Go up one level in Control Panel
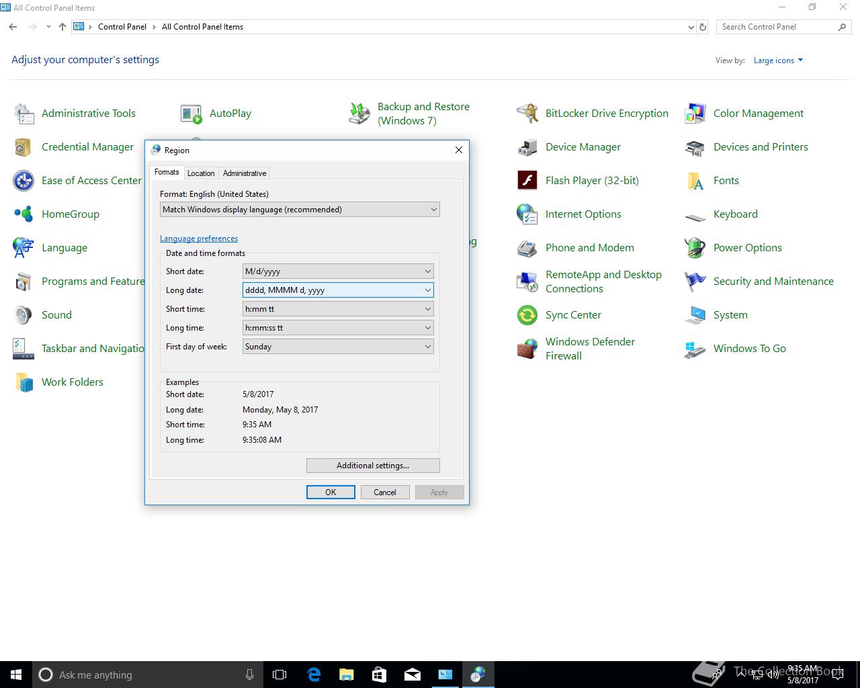The image size is (860, 688). (x=62, y=27)
